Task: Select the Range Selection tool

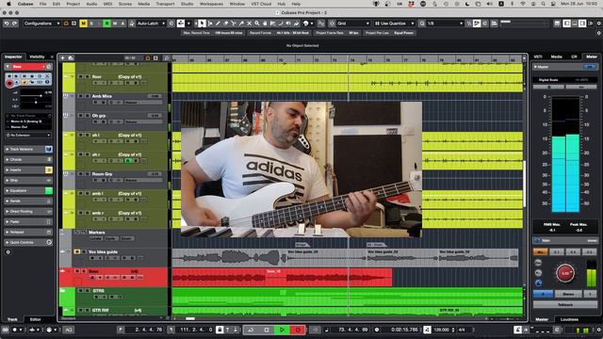Action: coord(210,24)
